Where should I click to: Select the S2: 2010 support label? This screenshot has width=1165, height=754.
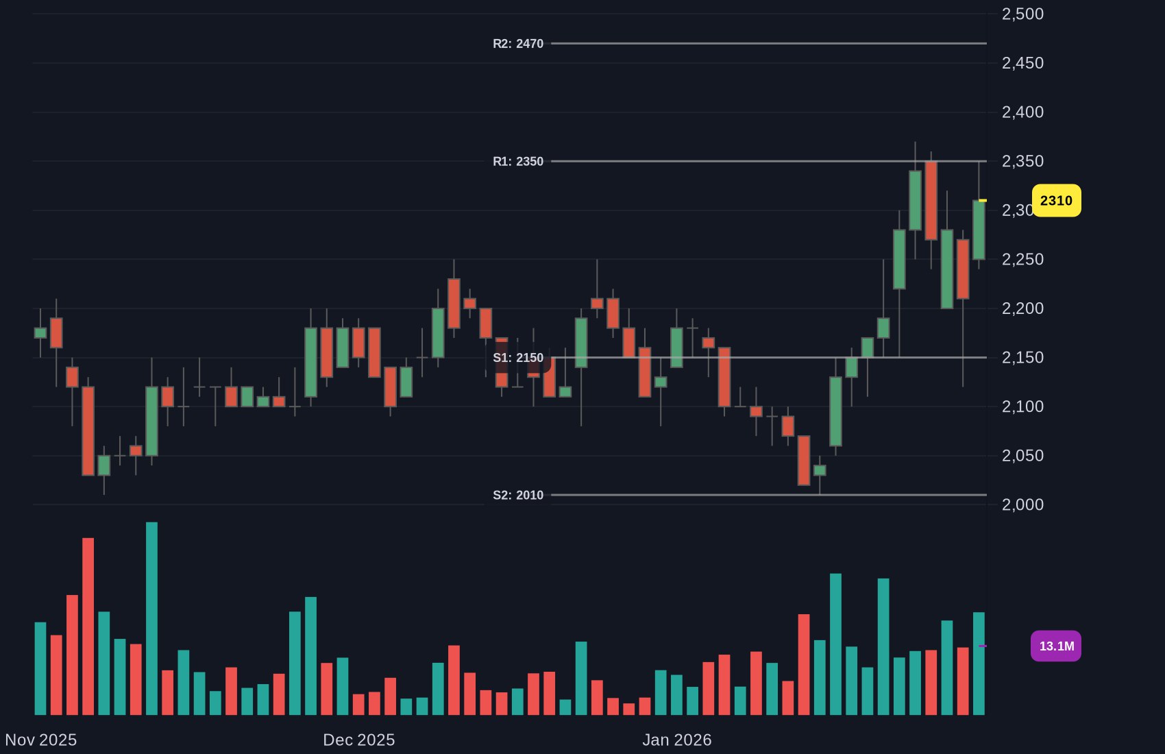(518, 495)
